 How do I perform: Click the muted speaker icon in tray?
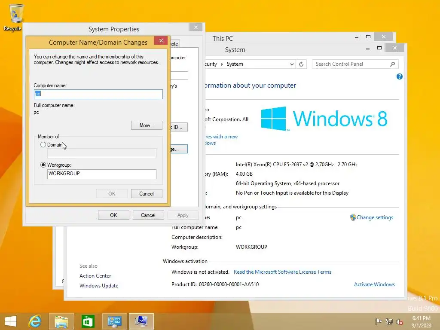pyautogui.click(x=399, y=321)
